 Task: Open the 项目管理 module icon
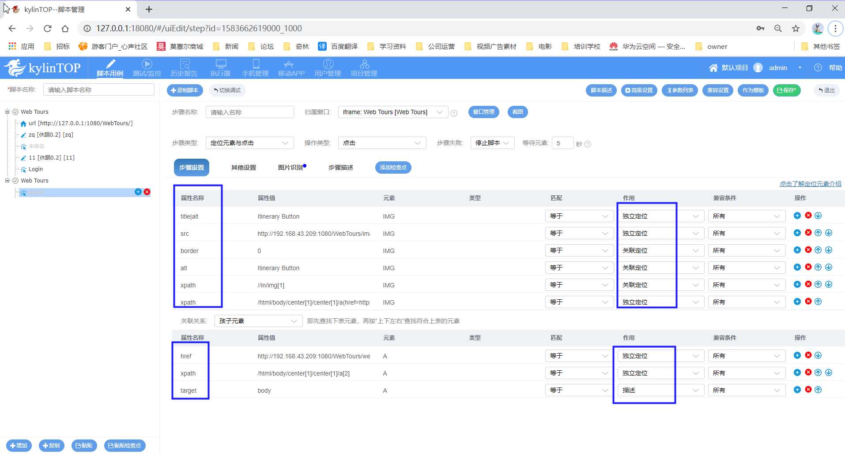364,64
